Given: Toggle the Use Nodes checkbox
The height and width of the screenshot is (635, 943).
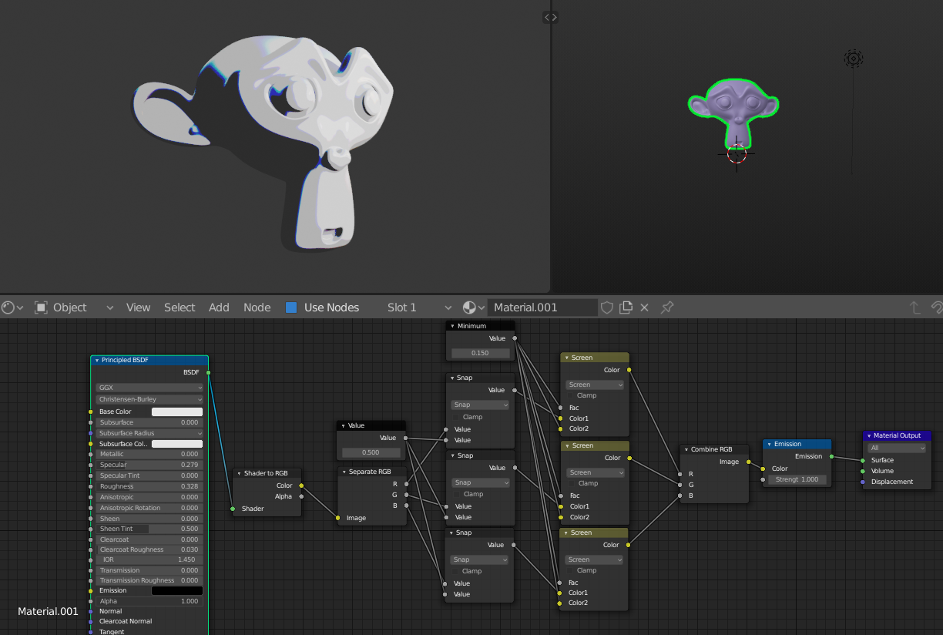Looking at the screenshot, I should (291, 307).
